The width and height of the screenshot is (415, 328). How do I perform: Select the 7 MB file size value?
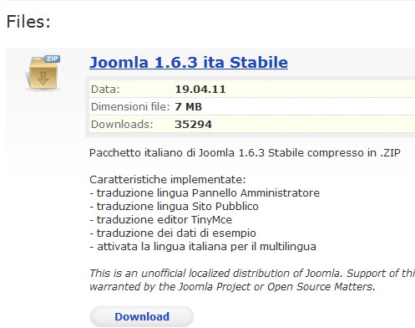[188, 107]
